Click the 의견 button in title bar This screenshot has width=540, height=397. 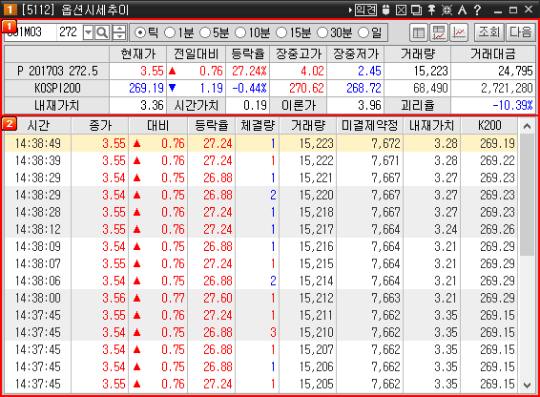(x=365, y=10)
